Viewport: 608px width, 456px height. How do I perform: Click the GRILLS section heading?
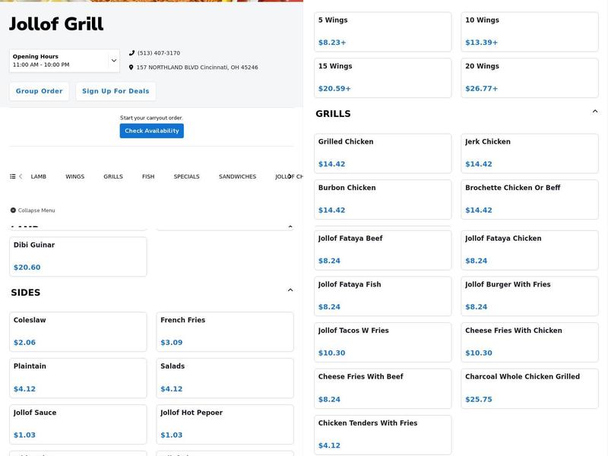point(333,113)
